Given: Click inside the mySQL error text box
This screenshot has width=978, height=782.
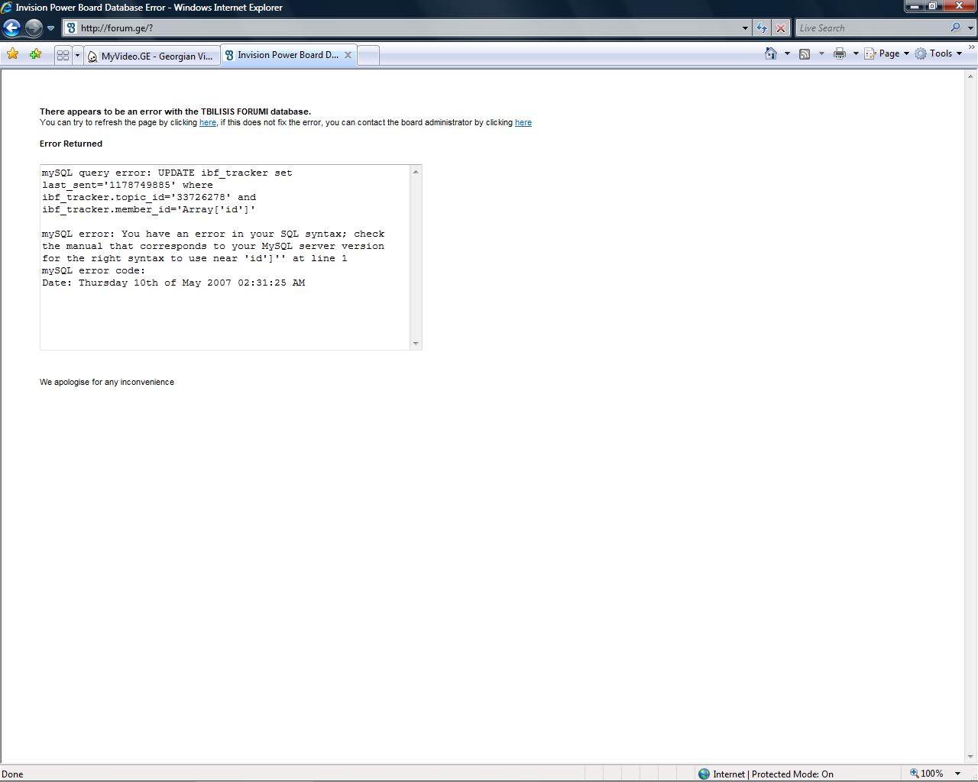Looking at the screenshot, I should coord(225,257).
